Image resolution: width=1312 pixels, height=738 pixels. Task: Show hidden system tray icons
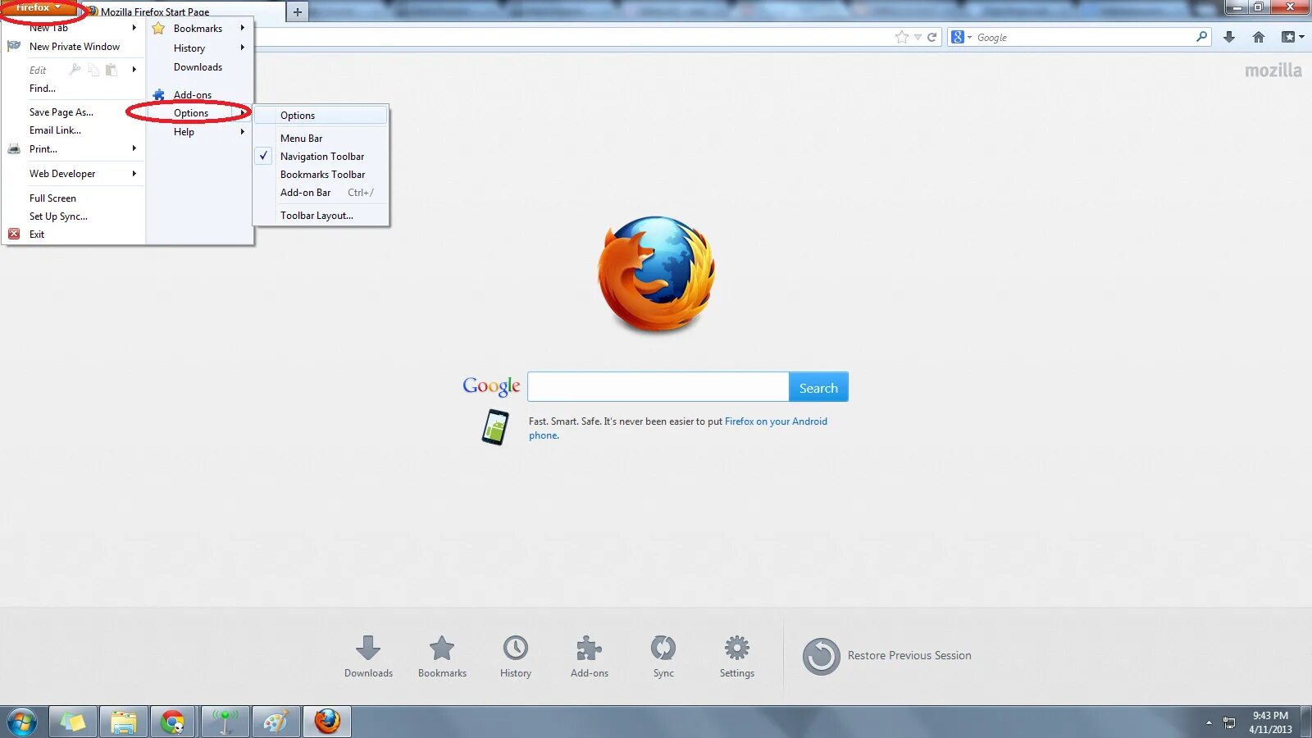click(1209, 722)
